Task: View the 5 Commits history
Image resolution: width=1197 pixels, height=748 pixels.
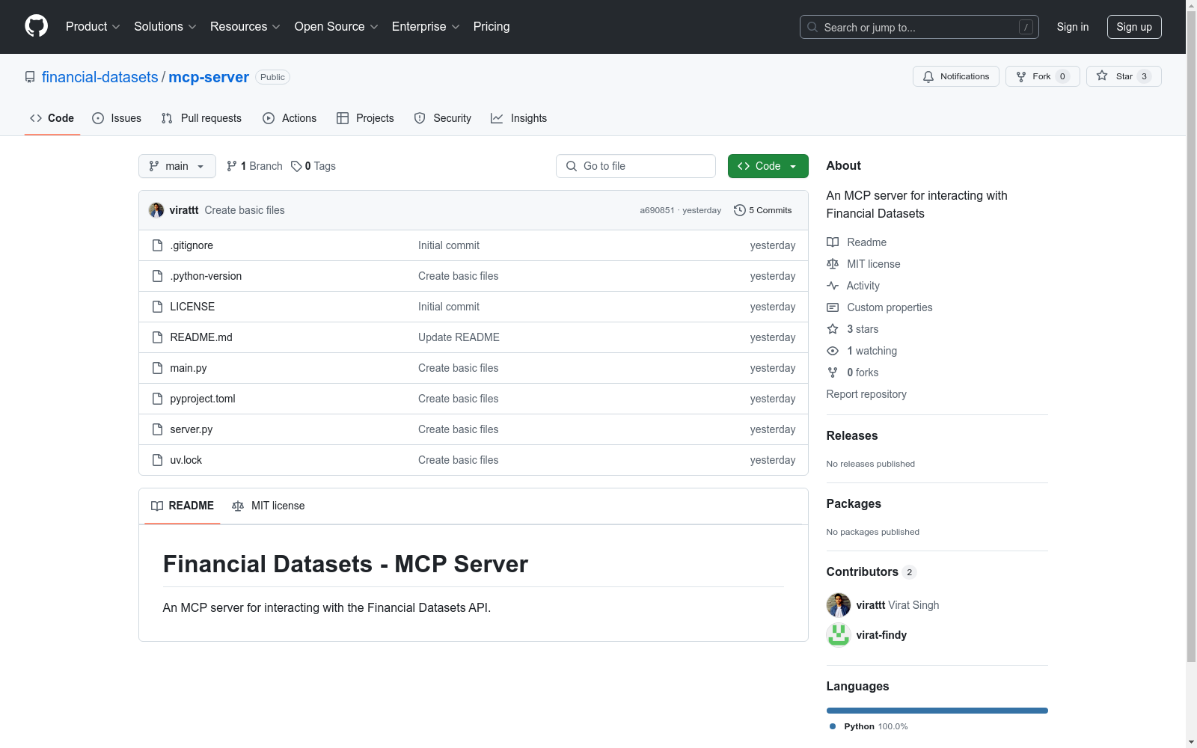Action: pos(763,210)
